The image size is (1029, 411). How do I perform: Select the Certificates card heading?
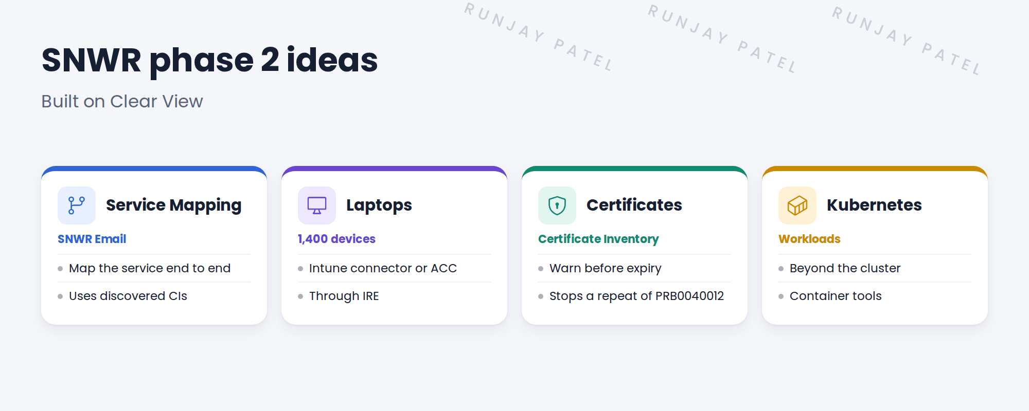coord(634,205)
